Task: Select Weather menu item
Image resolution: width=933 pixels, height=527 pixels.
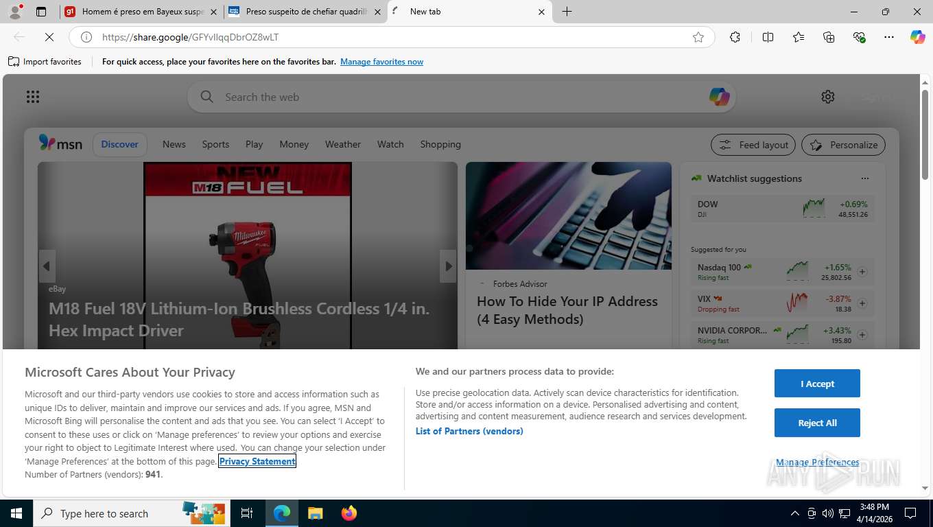Action: coord(343,144)
